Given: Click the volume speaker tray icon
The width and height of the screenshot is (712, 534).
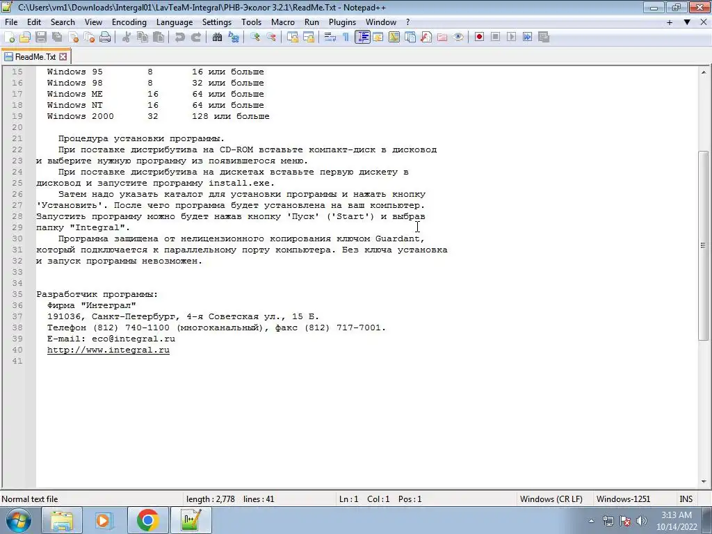Looking at the screenshot, I should point(642,521).
